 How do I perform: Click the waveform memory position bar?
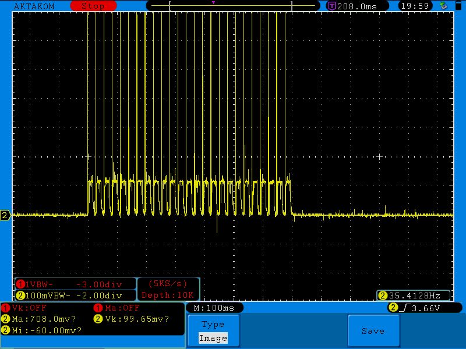point(233,6)
